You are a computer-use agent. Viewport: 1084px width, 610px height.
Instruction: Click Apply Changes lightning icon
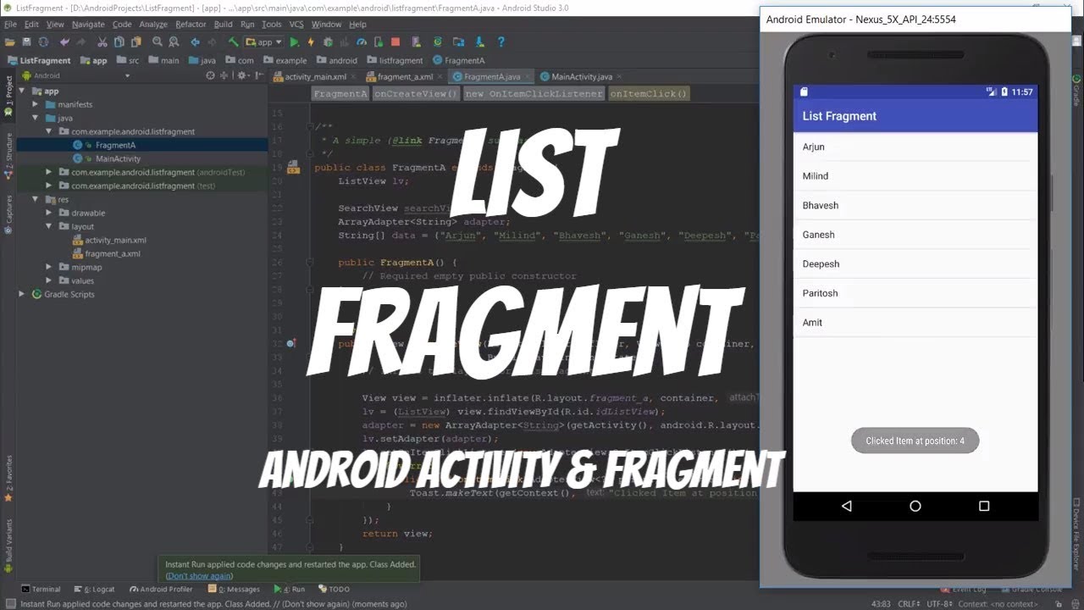click(311, 42)
